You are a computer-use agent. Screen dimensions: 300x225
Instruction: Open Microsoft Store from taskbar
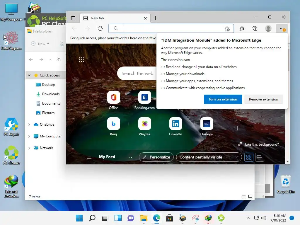click(x=169, y=218)
